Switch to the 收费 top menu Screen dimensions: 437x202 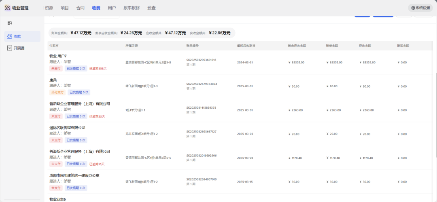[96, 8]
